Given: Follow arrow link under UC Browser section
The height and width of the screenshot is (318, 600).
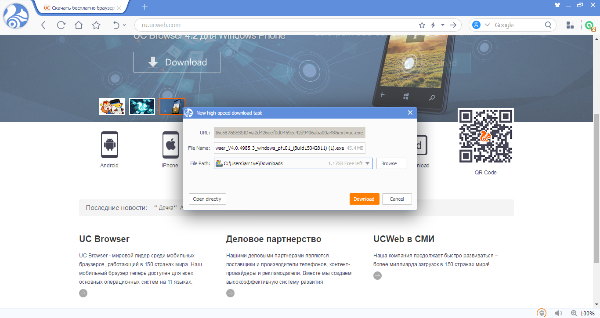Looking at the screenshot, I should (83, 293).
